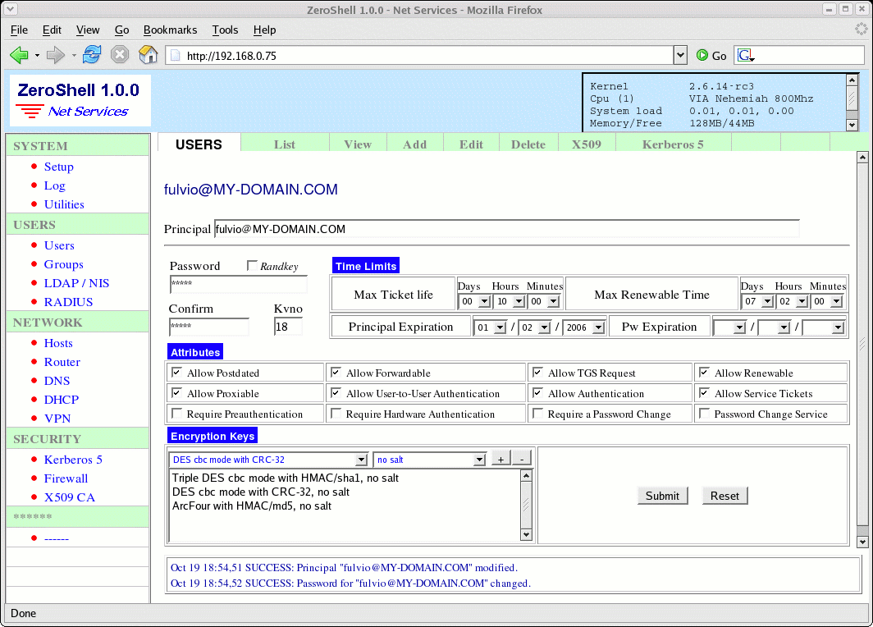The width and height of the screenshot is (873, 627).
Task: Check the Password Change Service box
Action: (704, 413)
